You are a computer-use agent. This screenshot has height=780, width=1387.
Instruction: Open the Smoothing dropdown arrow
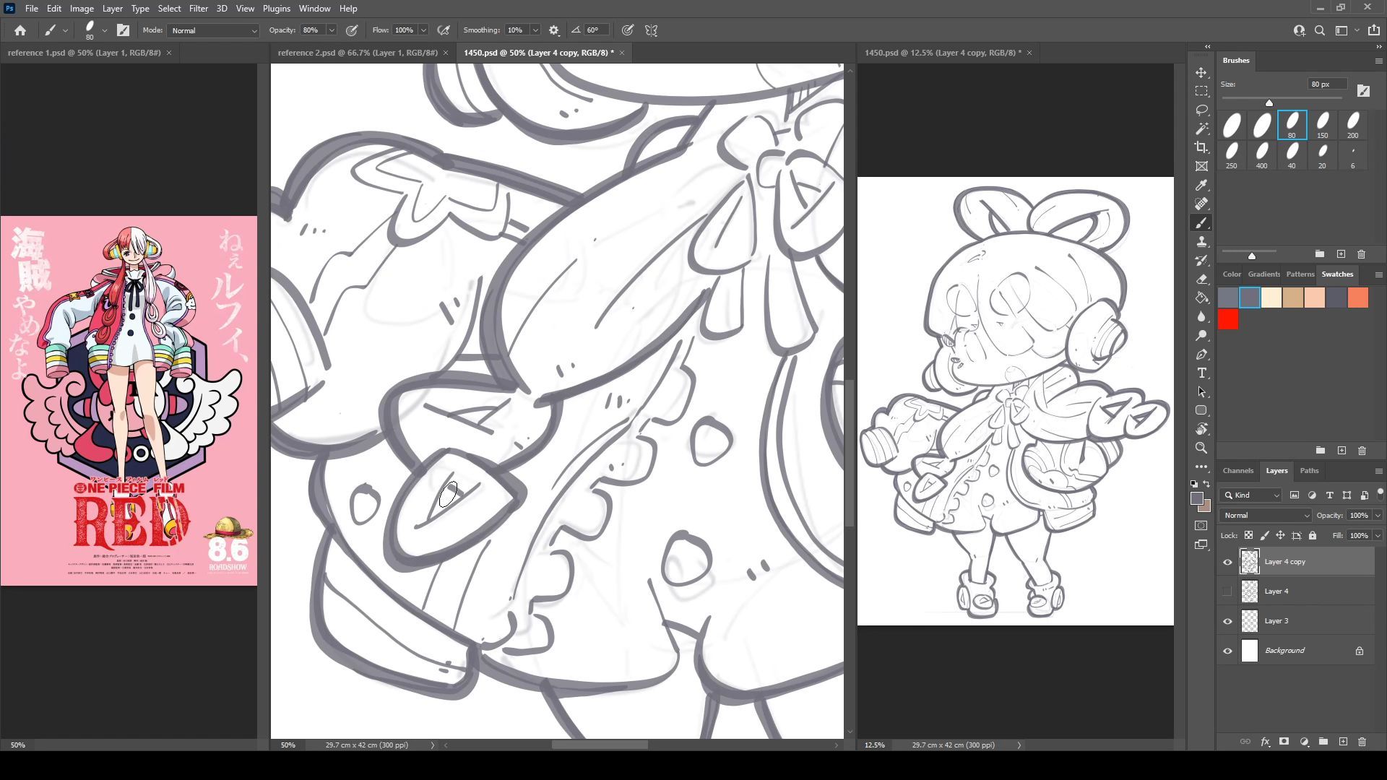(x=535, y=30)
